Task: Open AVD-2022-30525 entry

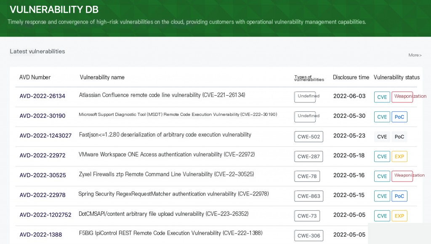Action: point(43,175)
